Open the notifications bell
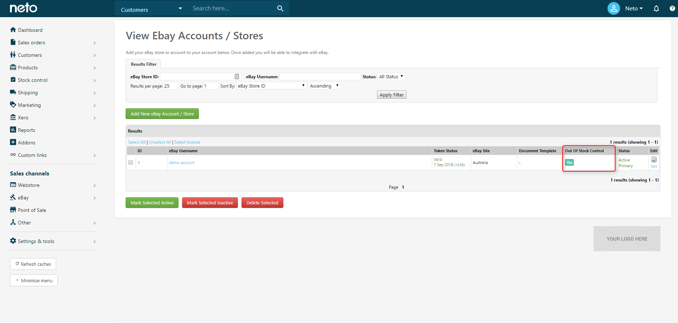This screenshot has width=678, height=323. click(x=656, y=8)
